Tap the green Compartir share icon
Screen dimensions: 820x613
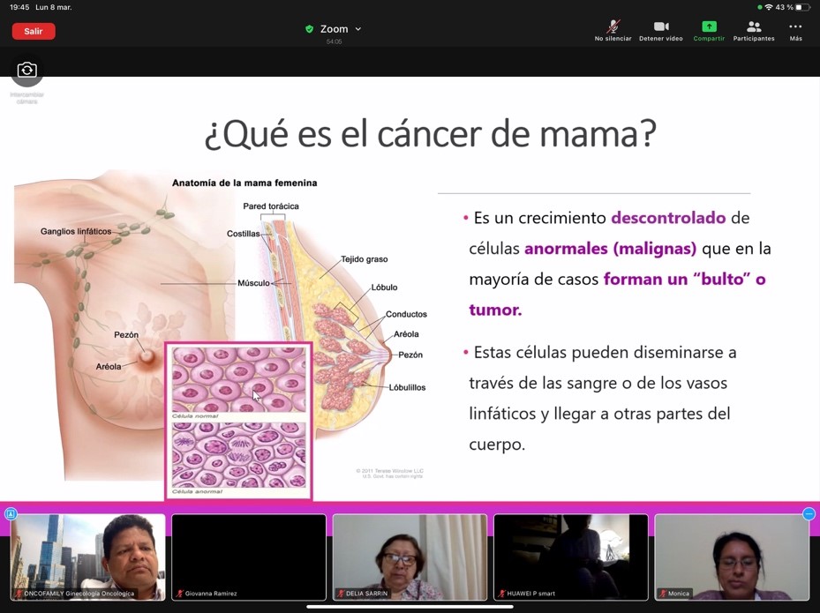pos(709,26)
